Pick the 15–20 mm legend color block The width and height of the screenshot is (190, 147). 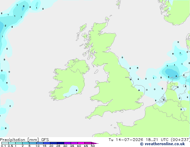pos(46,143)
